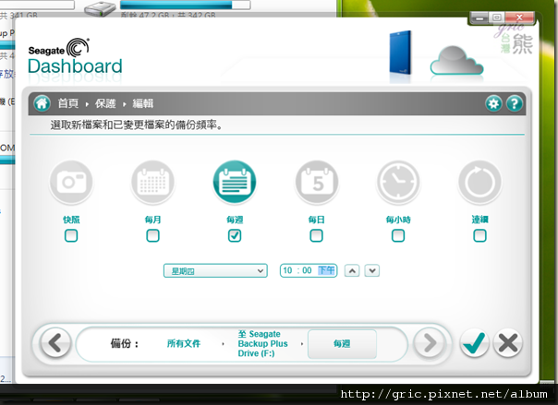The height and width of the screenshot is (405, 558).
Task: Go back with the left arrow button
Action: [x=55, y=343]
